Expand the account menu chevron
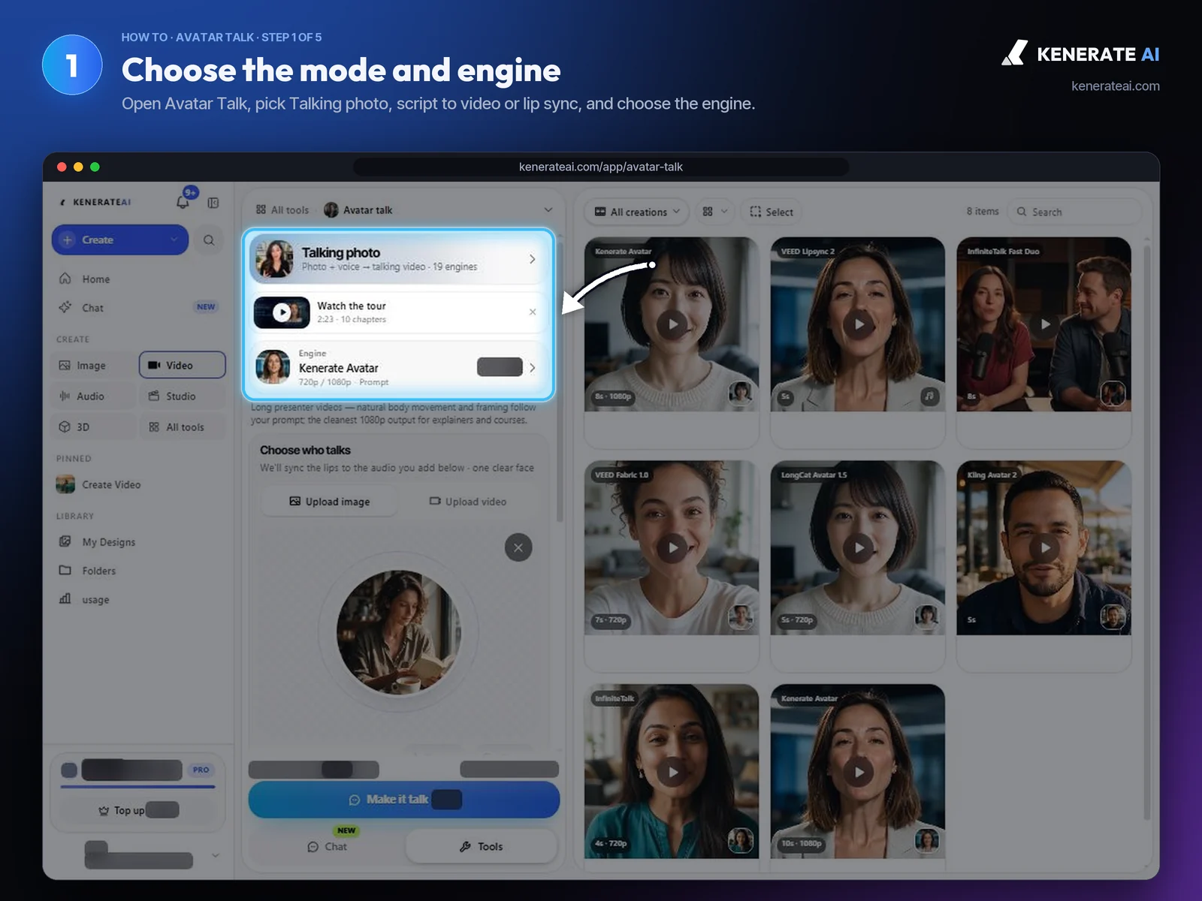This screenshot has height=901, width=1202. click(x=216, y=855)
